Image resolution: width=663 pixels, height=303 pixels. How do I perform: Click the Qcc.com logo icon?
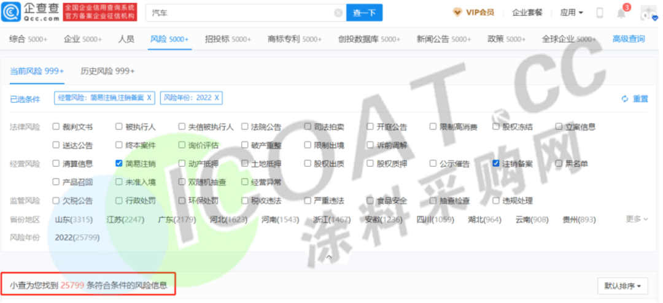coord(14,12)
